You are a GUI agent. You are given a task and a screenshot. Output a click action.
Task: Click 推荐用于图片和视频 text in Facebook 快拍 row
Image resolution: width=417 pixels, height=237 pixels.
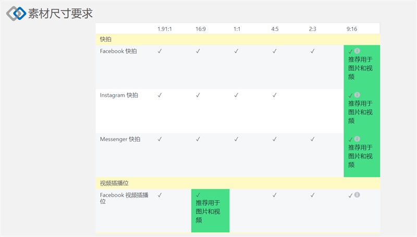360,68
